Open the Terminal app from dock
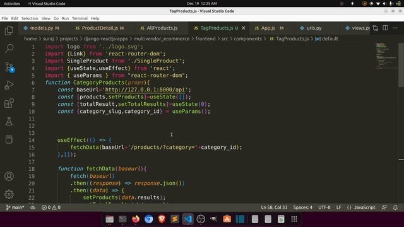This screenshot has width=404, height=227. pos(122,219)
